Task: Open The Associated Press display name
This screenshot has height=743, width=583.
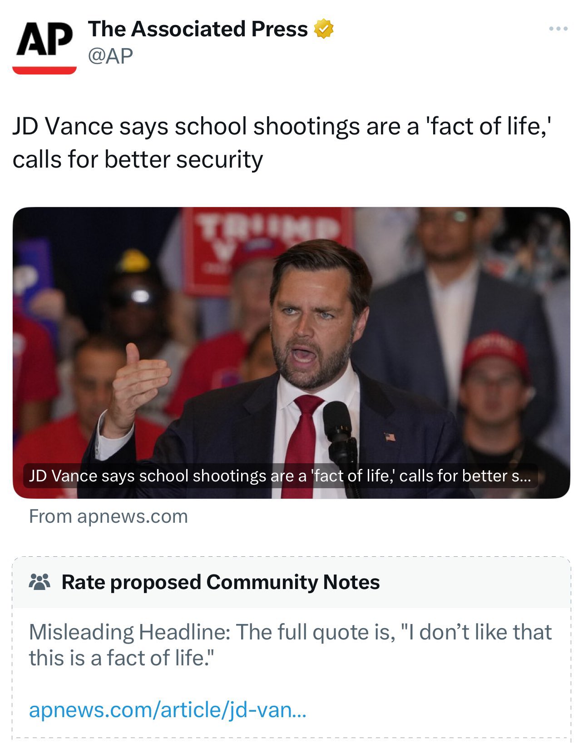Action: pos(198,29)
